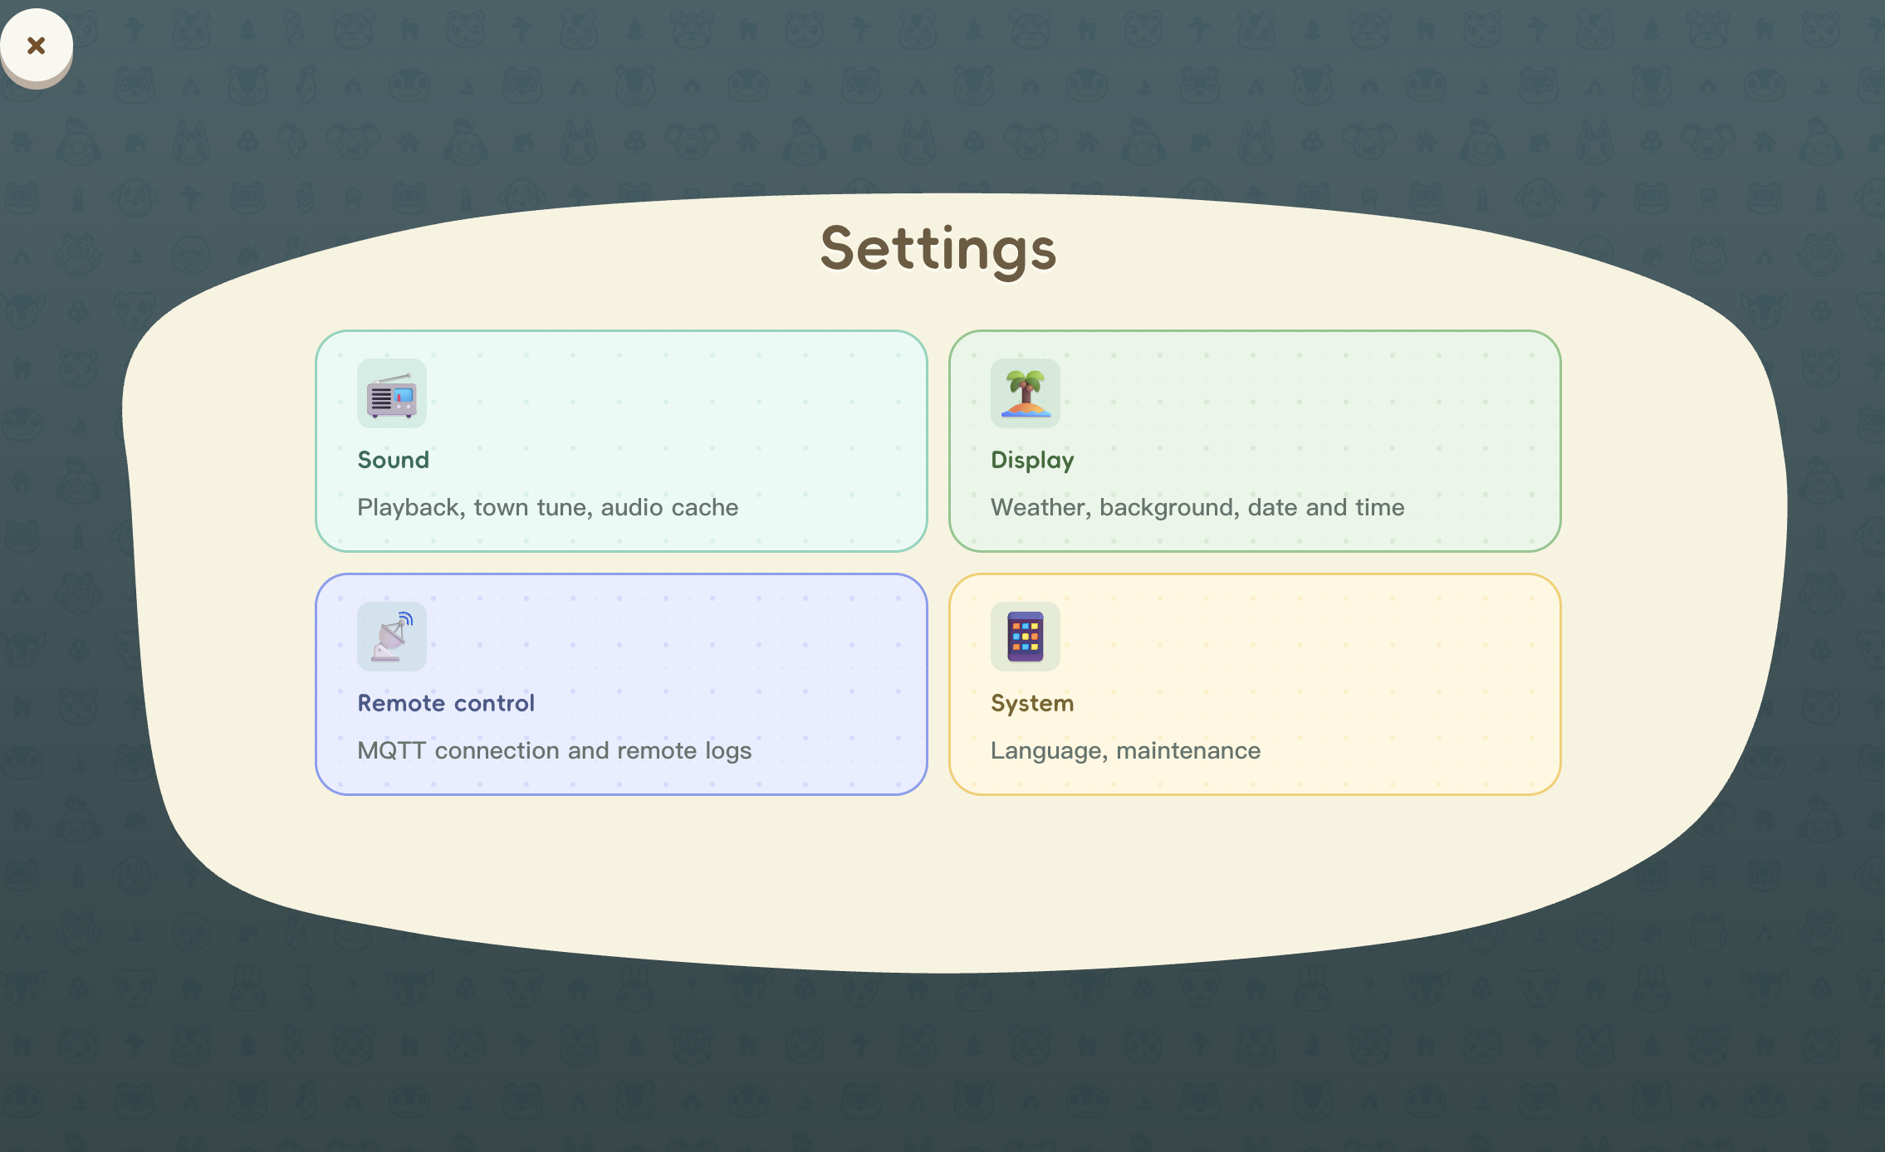1885x1152 pixels.
Task: Open the System settings title
Action: [x=1032, y=704]
